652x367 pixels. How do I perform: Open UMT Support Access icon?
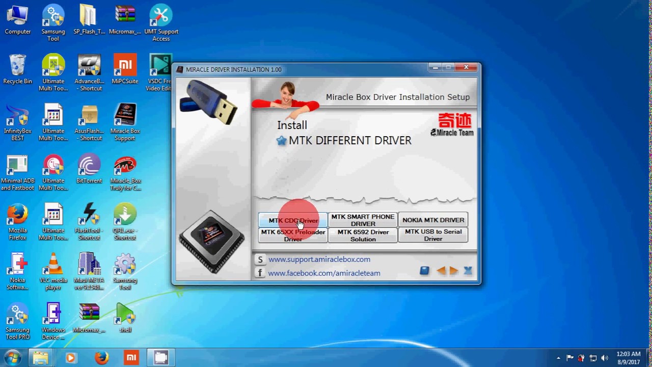(161, 23)
